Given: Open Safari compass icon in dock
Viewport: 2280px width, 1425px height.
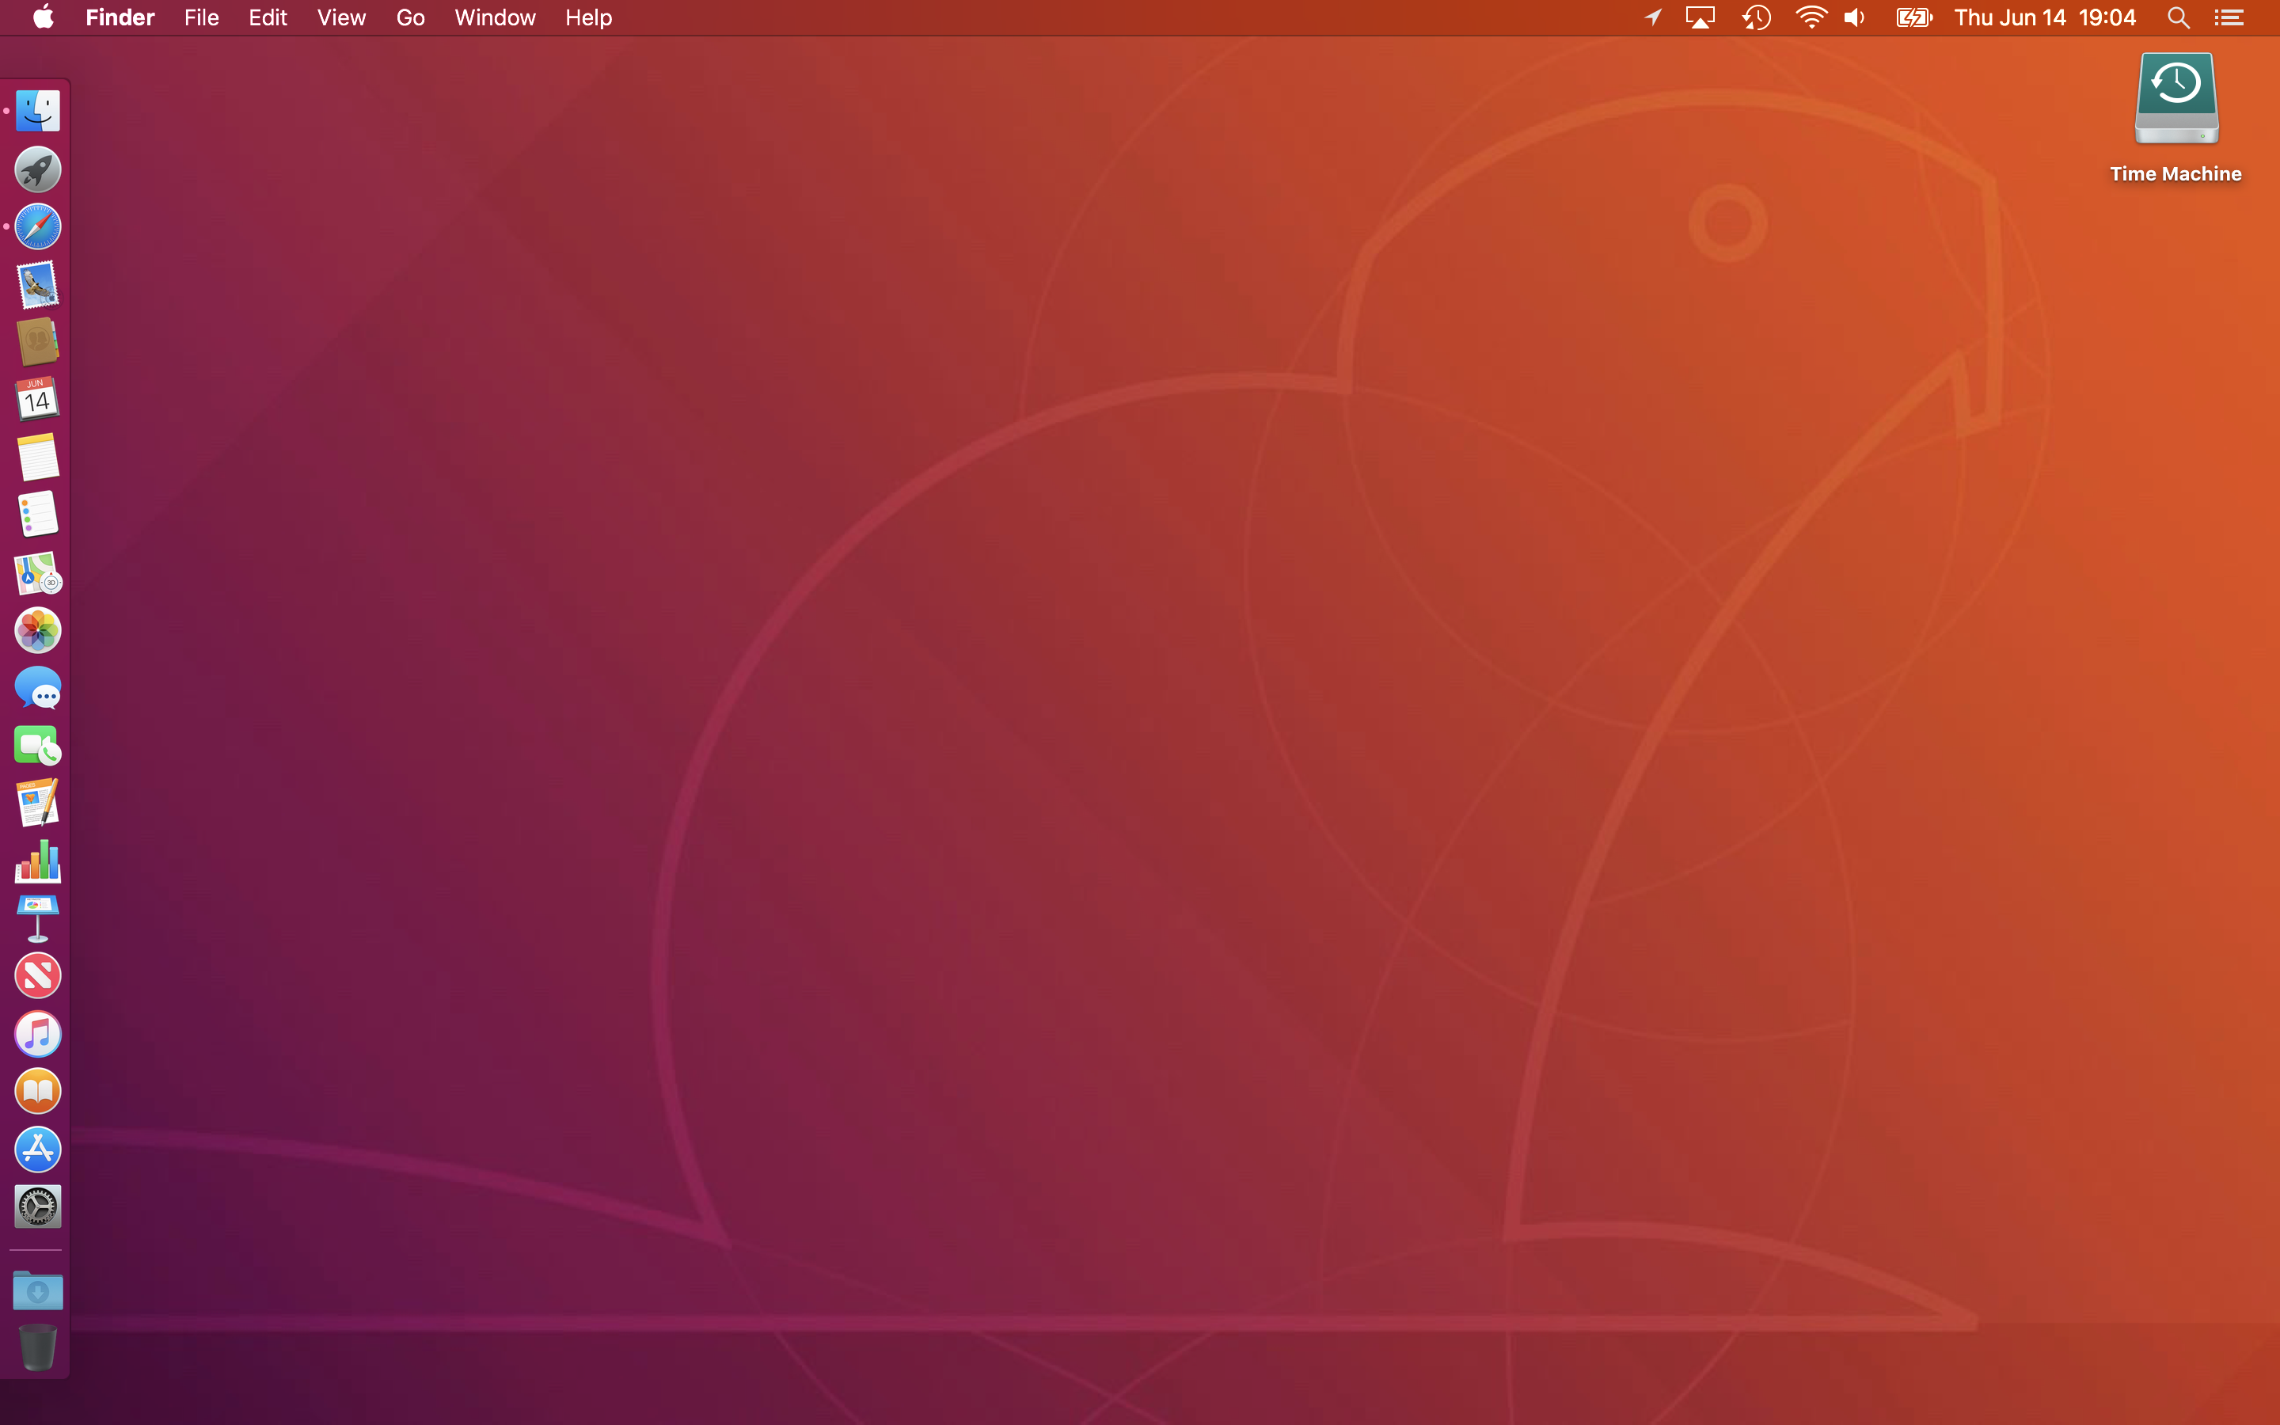Looking at the screenshot, I should coord(38,227).
